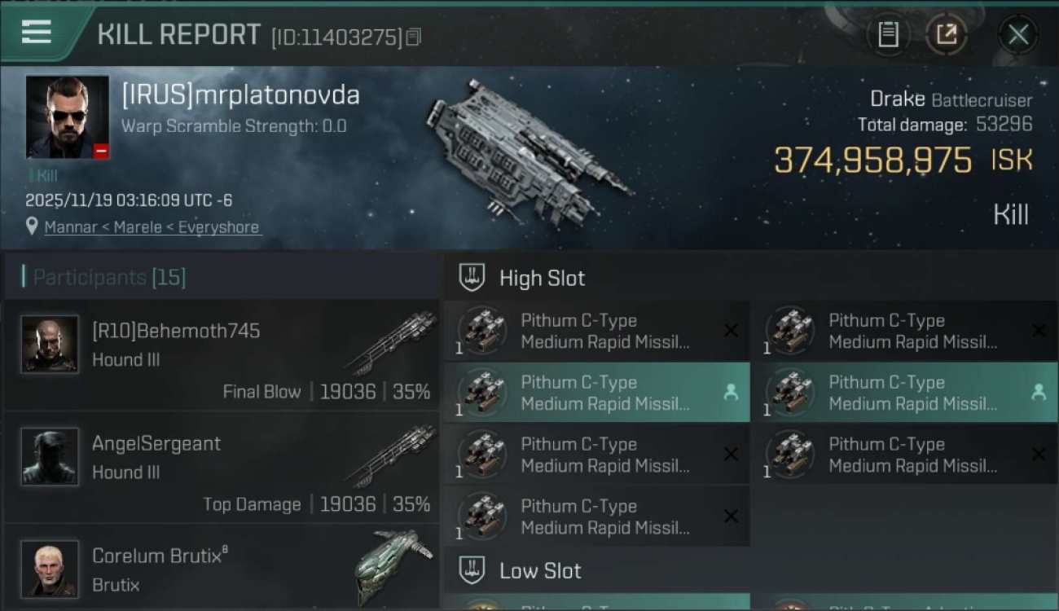This screenshot has width=1059, height=611.
Task: Select highlighted left Pithum launcher in second row
Action: pyautogui.click(x=596, y=393)
